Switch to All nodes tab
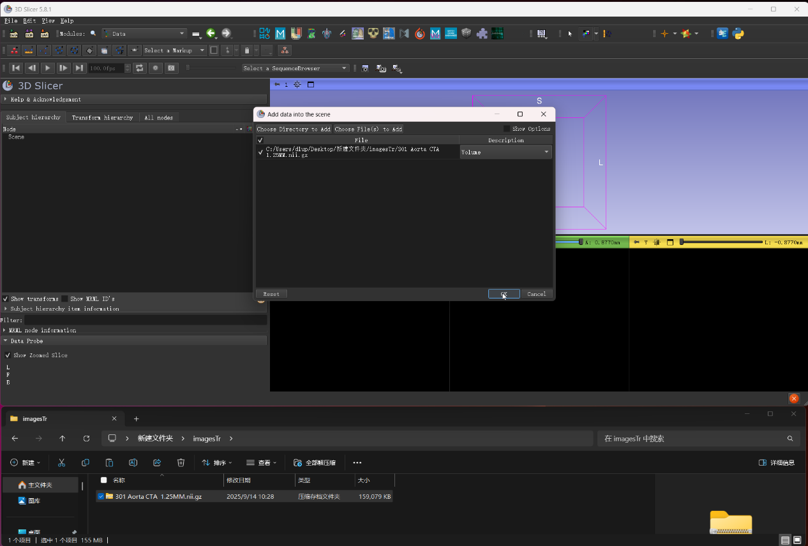808x546 pixels. 158,117
